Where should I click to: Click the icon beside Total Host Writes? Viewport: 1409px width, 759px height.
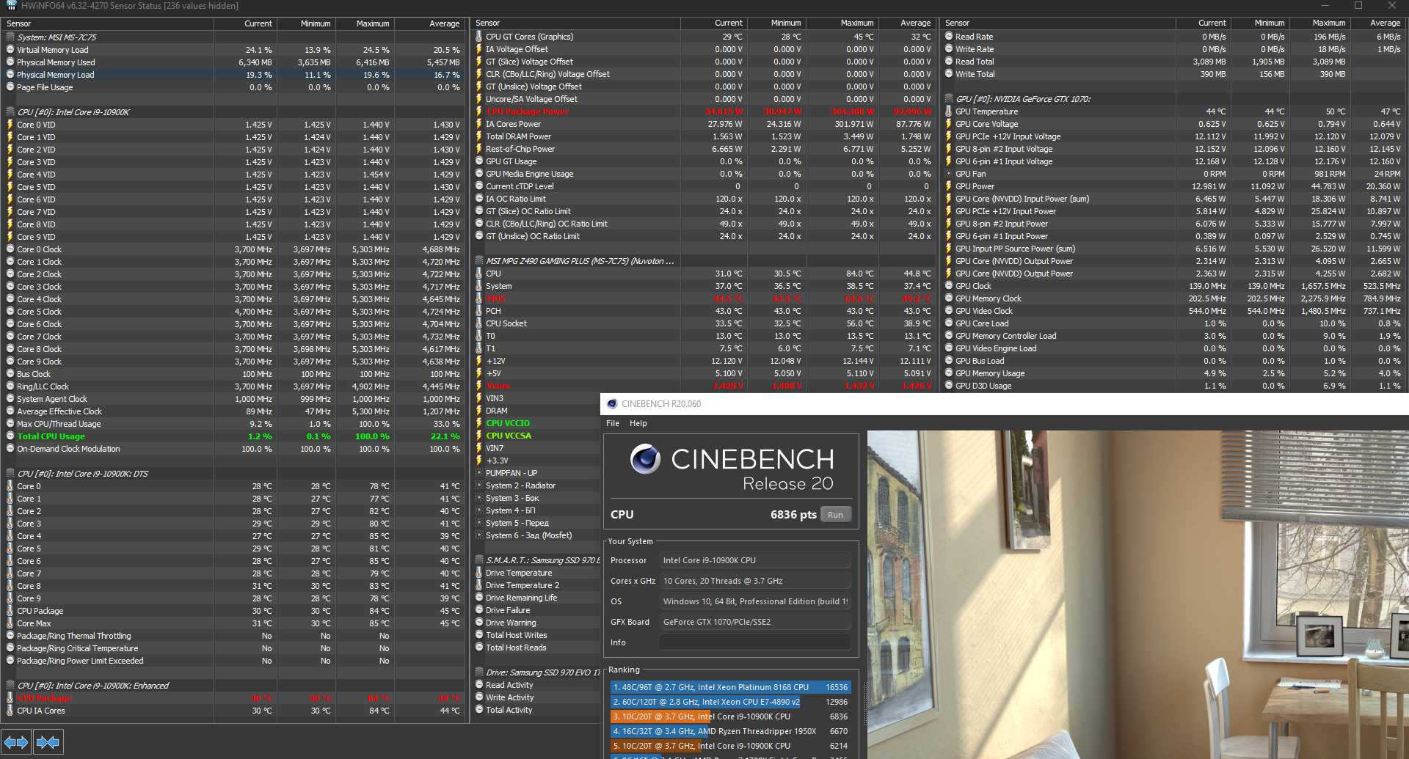tap(479, 635)
